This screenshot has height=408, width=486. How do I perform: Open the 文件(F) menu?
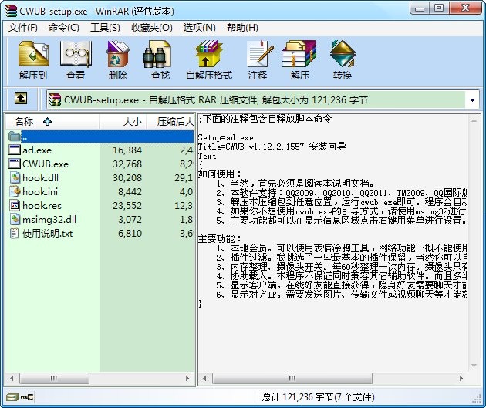point(22,28)
